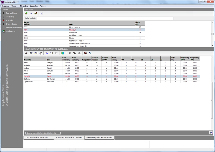Switch to Lista pracowników w wydziale tab
This screenshot has width=215, height=152.
(x=37, y=138)
